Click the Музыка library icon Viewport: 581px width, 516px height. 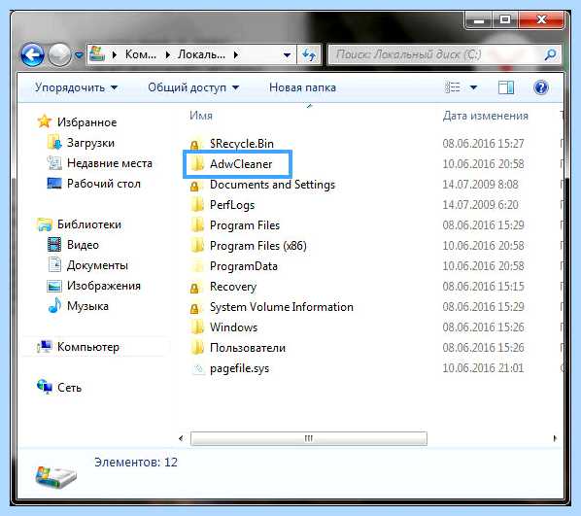point(54,305)
